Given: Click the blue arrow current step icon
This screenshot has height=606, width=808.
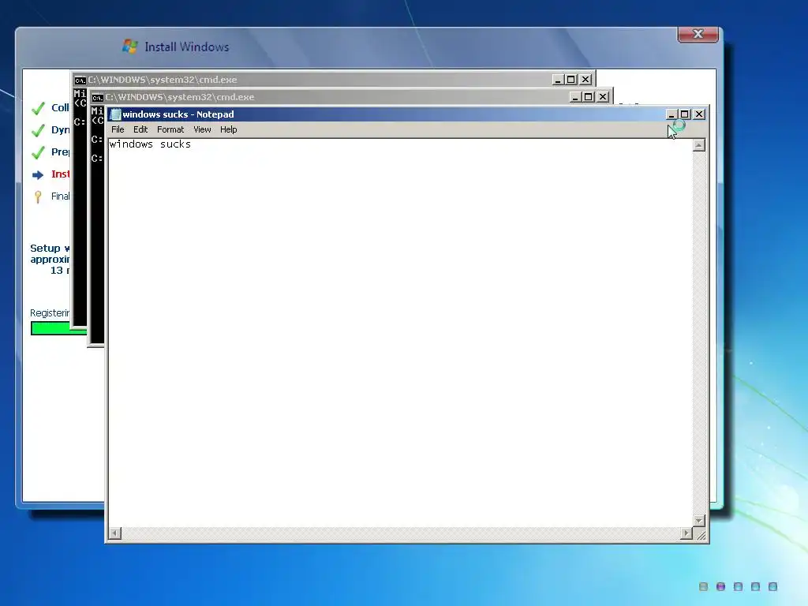Looking at the screenshot, I should [38, 175].
